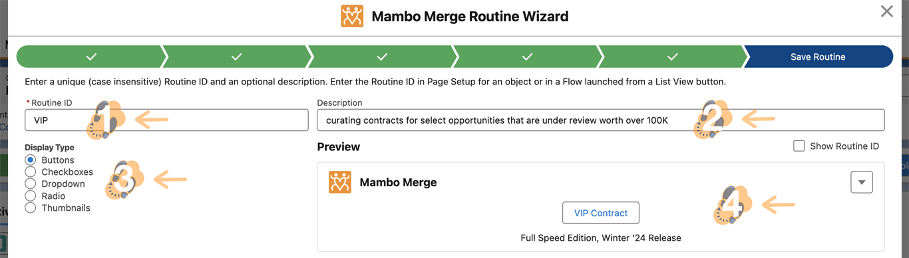Click the Mambo Merge logo in Preview panel
This screenshot has width=909, height=258.
point(340,182)
